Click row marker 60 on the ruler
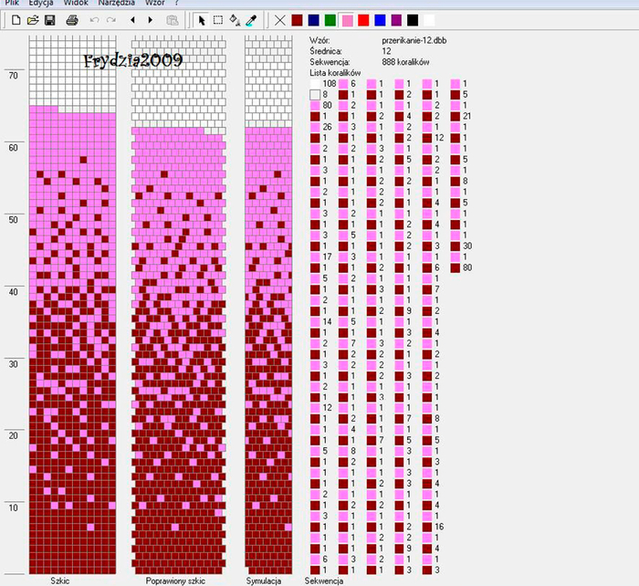The height and width of the screenshot is (586, 639). [14, 148]
